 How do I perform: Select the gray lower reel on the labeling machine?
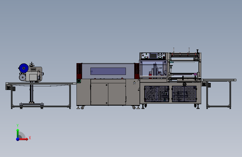[x=23, y=77]
